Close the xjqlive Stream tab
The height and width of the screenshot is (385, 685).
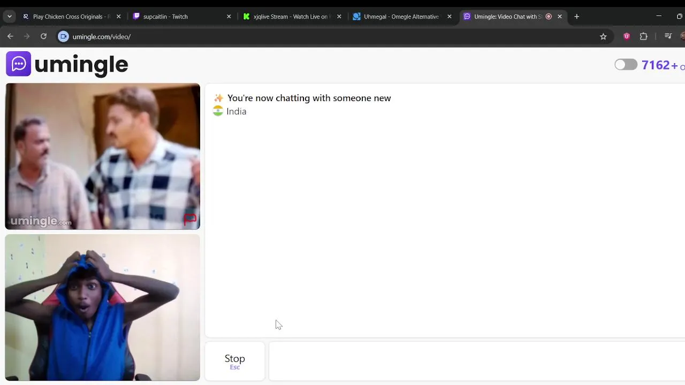339,17
